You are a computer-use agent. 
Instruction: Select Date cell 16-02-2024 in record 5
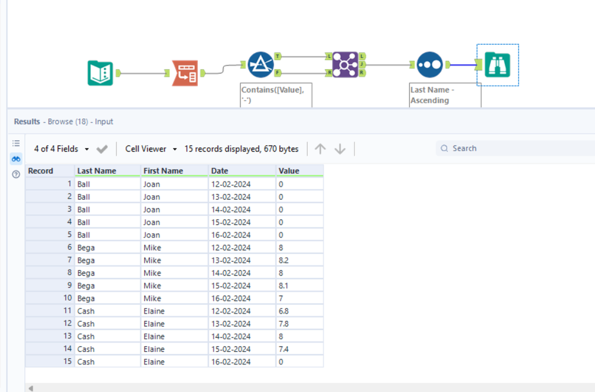click(x=242, y=234)
